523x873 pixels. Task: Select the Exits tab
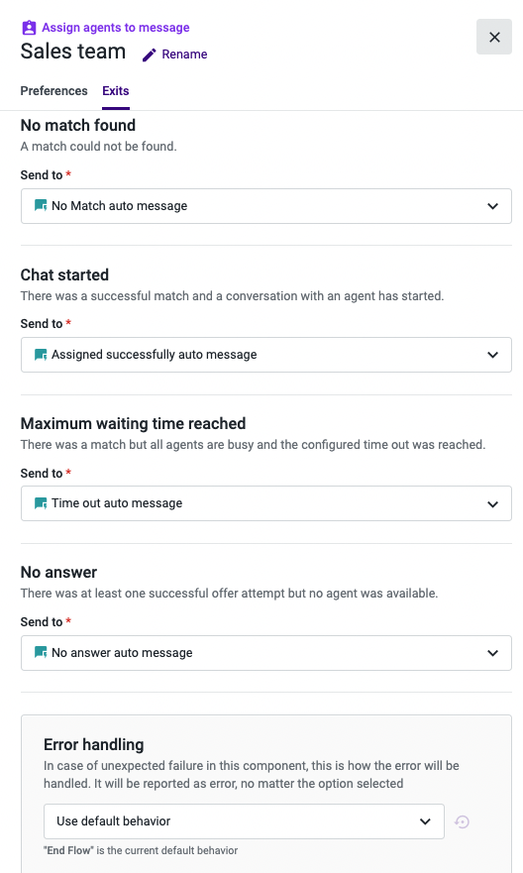pyautogui.click(x=116, y=91)
